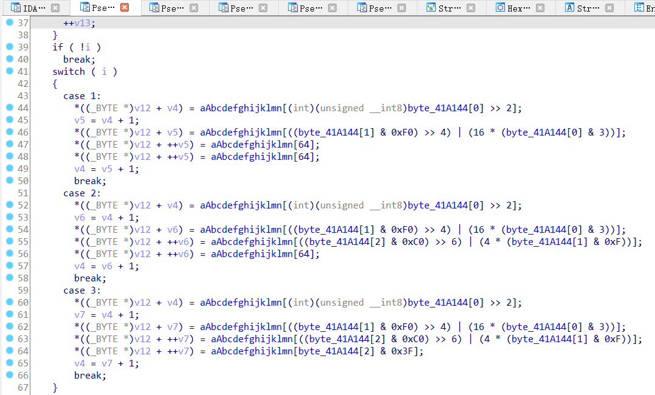The width and height of the screenshot is (655, 395).
Task: Click the Structures tab 'A' icon
Action: point(569,8)
